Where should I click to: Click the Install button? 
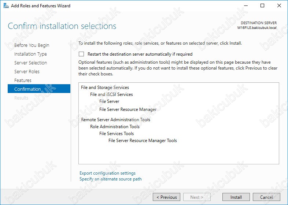[236, 197]
